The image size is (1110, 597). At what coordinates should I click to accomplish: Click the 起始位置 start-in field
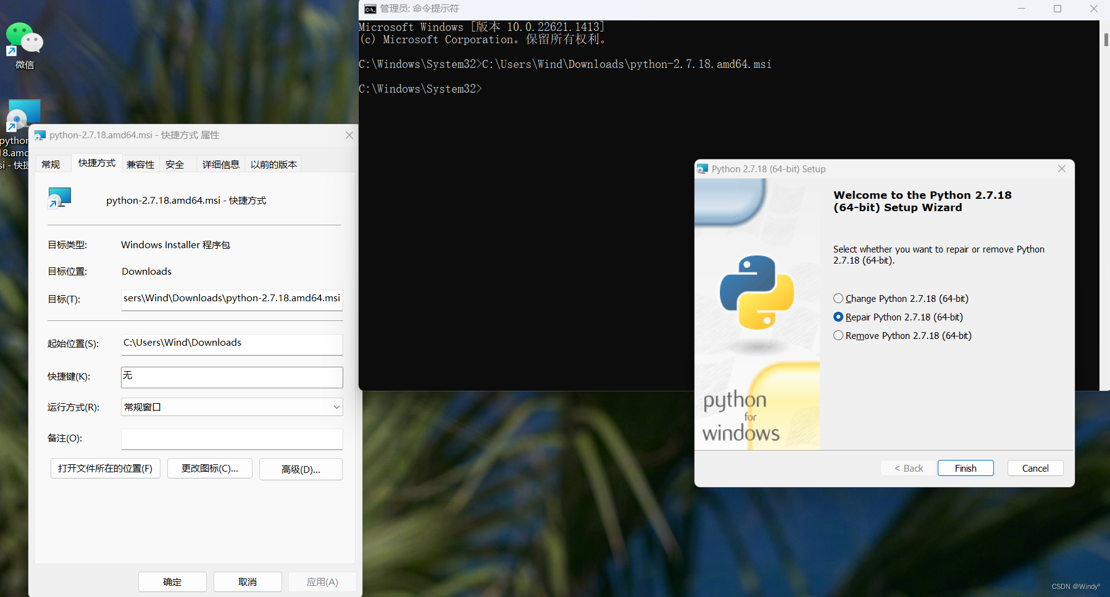pos(232,344)
